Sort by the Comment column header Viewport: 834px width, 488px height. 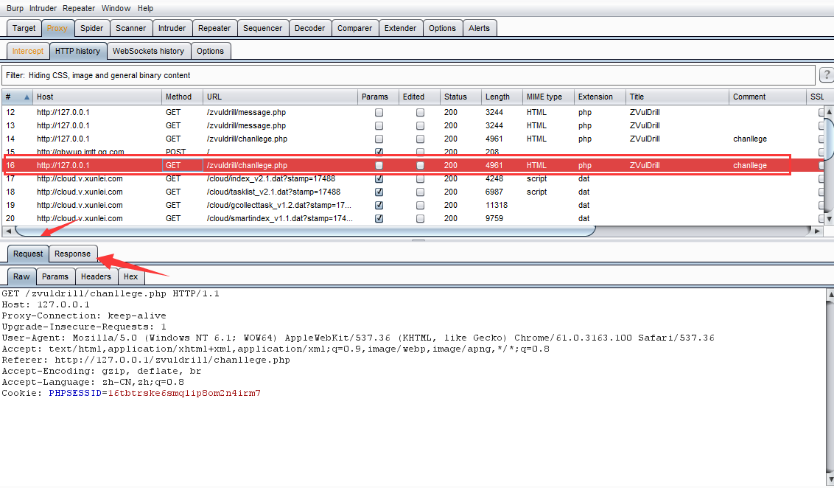pos(767,97)
